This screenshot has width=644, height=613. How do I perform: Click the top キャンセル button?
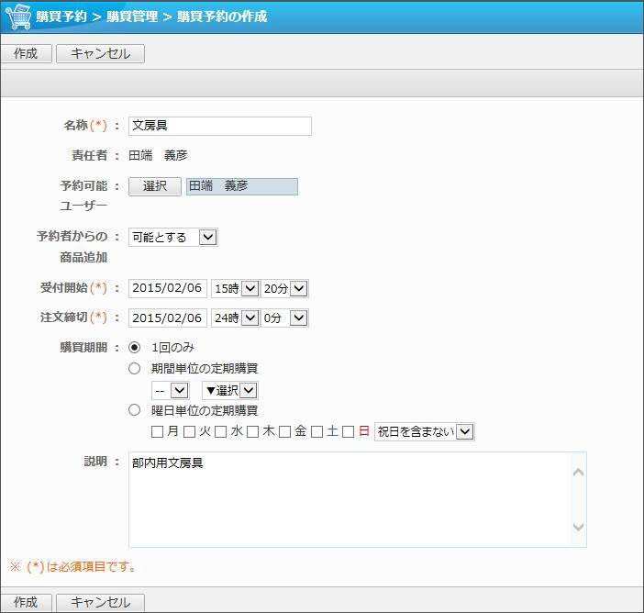[x=100, y=54]
